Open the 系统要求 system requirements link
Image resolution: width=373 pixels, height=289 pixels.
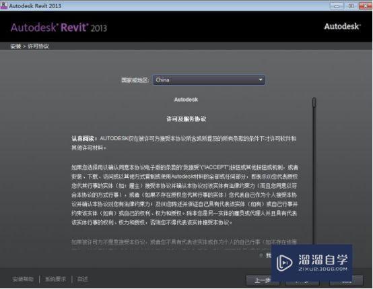pos(56,279)
